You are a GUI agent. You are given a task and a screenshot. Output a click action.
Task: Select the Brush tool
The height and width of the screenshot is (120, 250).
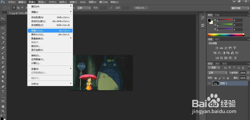[3, 52]
